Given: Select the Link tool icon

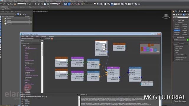Looking at the screenshot, I should [x=8, y=4].
